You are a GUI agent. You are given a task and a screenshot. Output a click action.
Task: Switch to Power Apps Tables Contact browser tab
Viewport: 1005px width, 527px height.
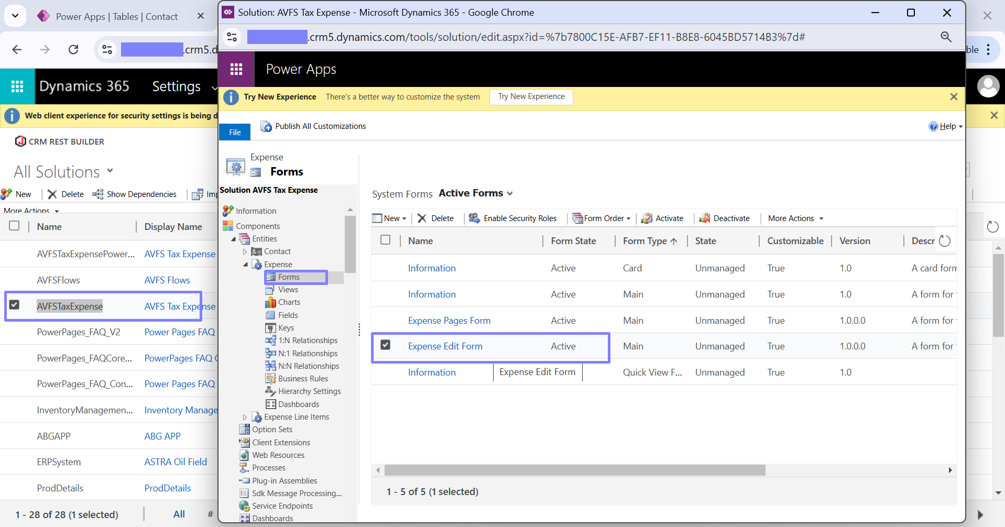tap(117, 17)
